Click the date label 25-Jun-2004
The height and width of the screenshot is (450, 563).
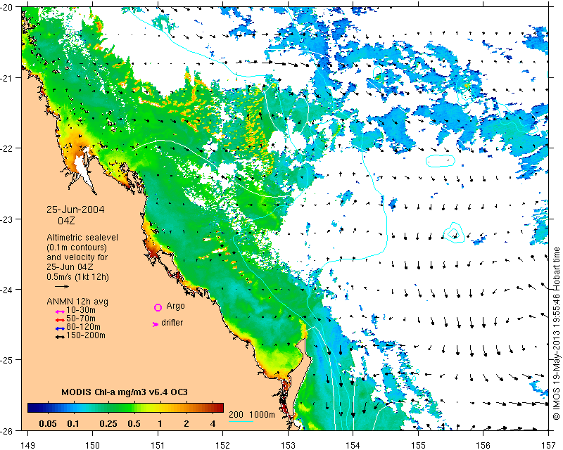point(75,210)
